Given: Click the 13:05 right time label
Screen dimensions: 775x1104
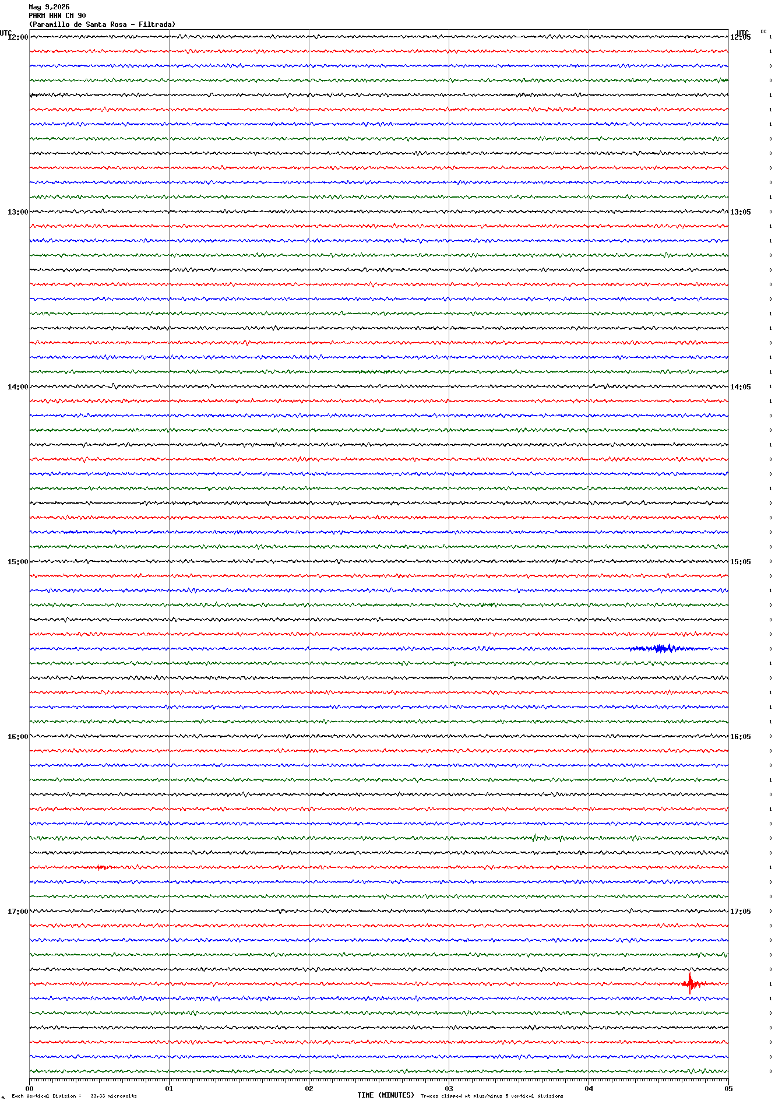Looking at the screenshot, I should [741, 212].
